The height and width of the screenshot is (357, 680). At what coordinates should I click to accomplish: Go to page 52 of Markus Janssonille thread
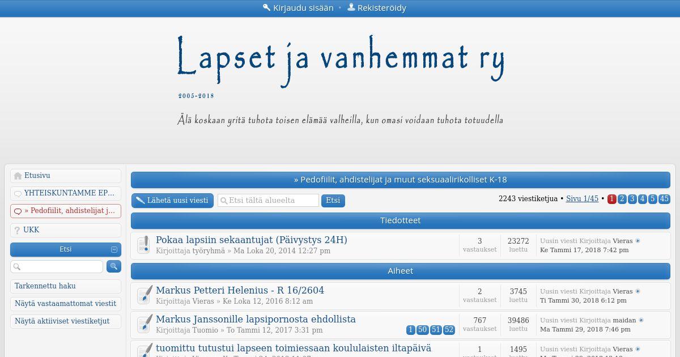point(449,330)
